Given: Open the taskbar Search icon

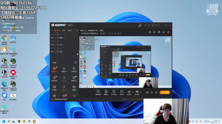Looking at the screenshot, I should [x=9, y=121].
